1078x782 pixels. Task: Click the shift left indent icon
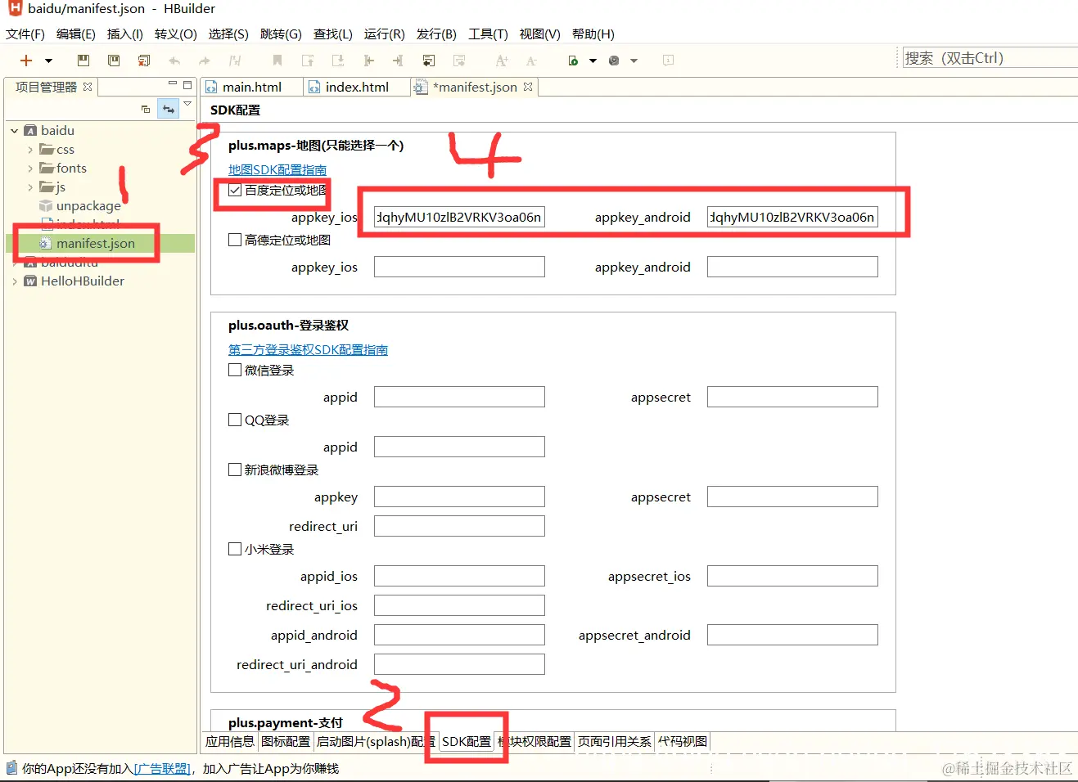click(368, 61)
